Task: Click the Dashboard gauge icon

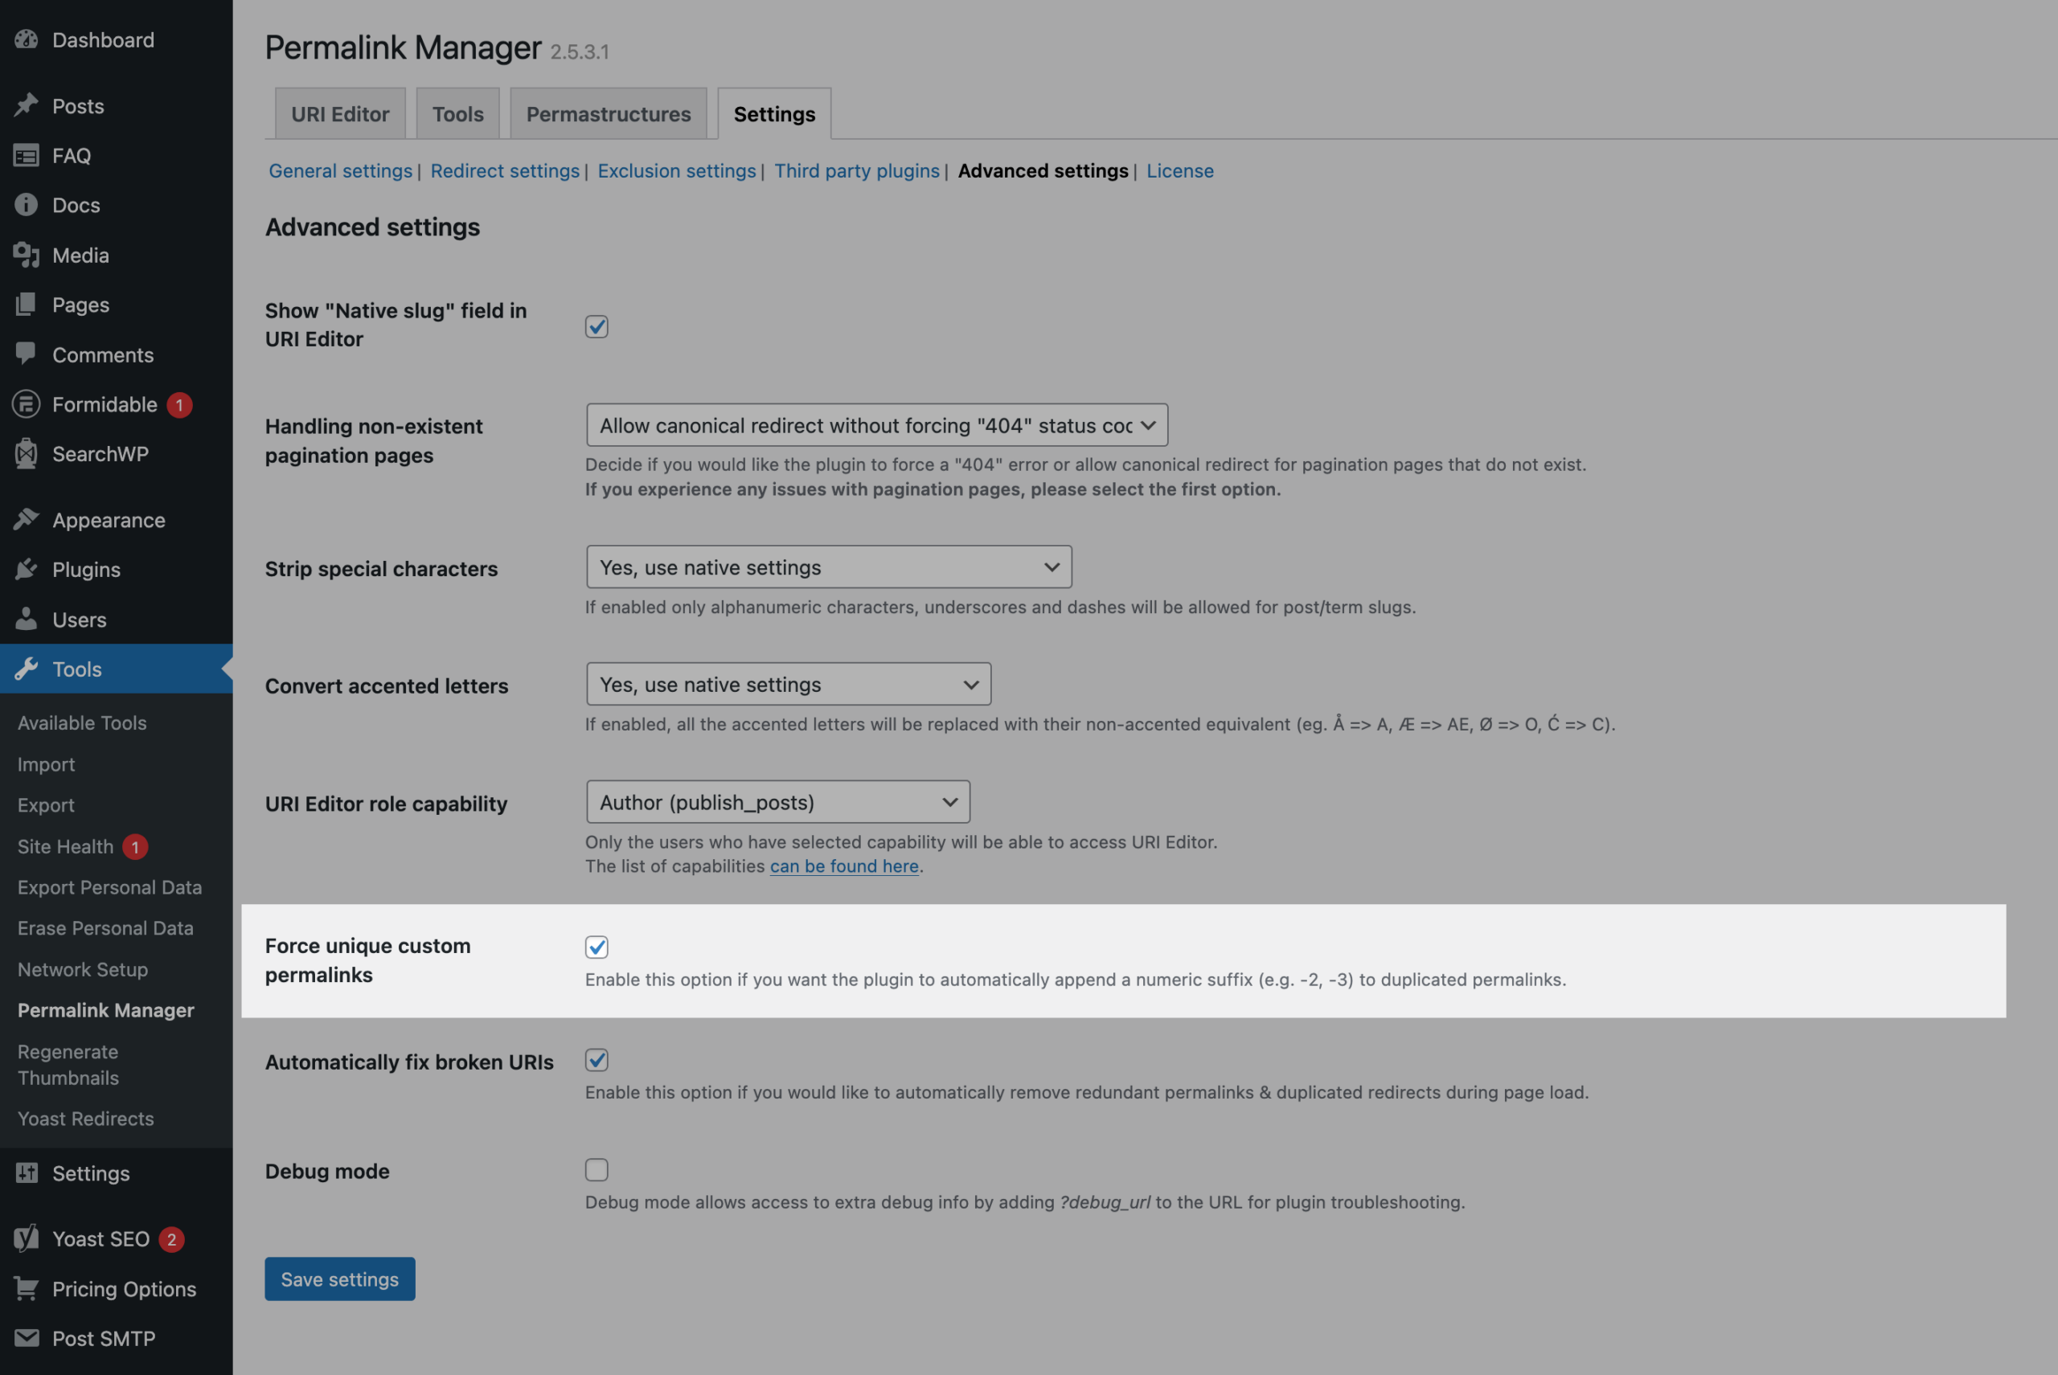Action: [x=27, y=39]
